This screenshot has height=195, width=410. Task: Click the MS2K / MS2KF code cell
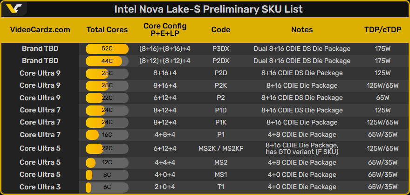pos(221,149)
